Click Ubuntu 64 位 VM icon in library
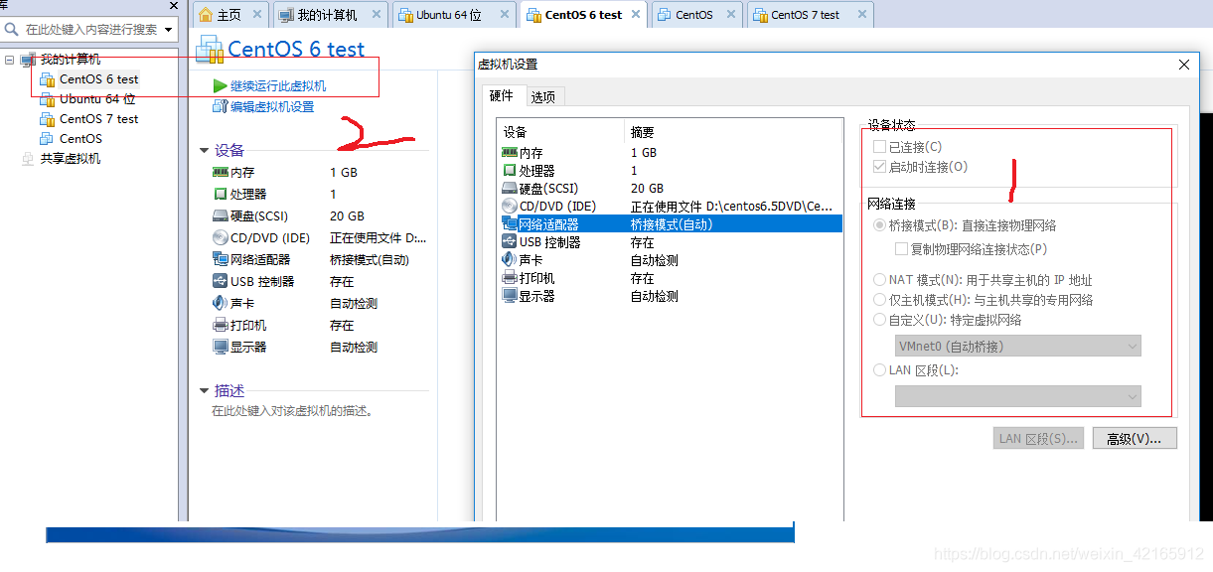Screen dimensions: 1213x572 click(x=47, y=99)
